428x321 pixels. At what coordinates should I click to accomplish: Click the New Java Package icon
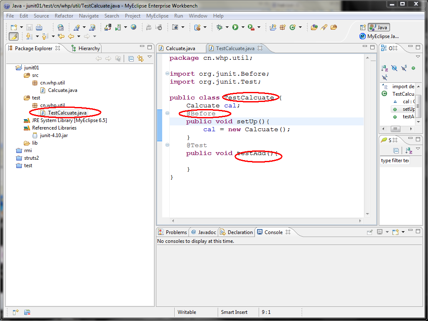coord(283,27)
